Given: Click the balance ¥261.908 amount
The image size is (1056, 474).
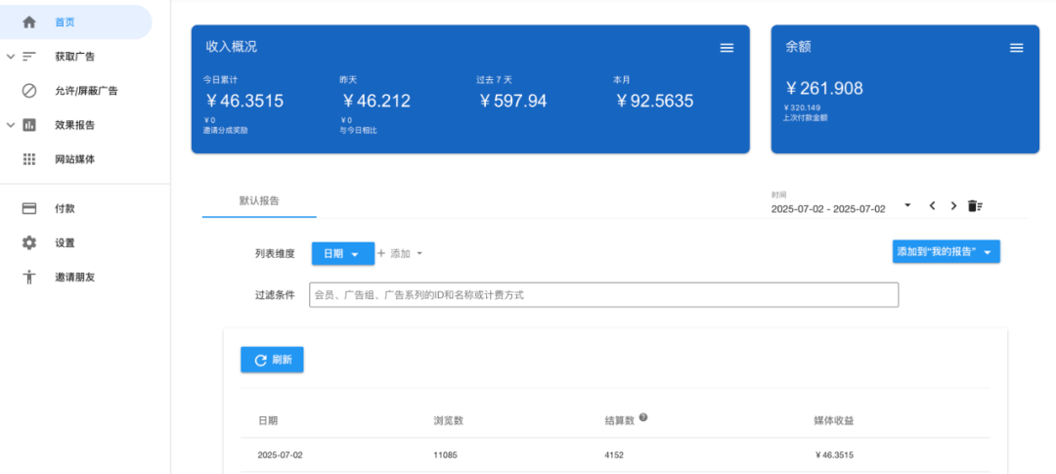Looking at the screenshot, I should pos(824,88).
